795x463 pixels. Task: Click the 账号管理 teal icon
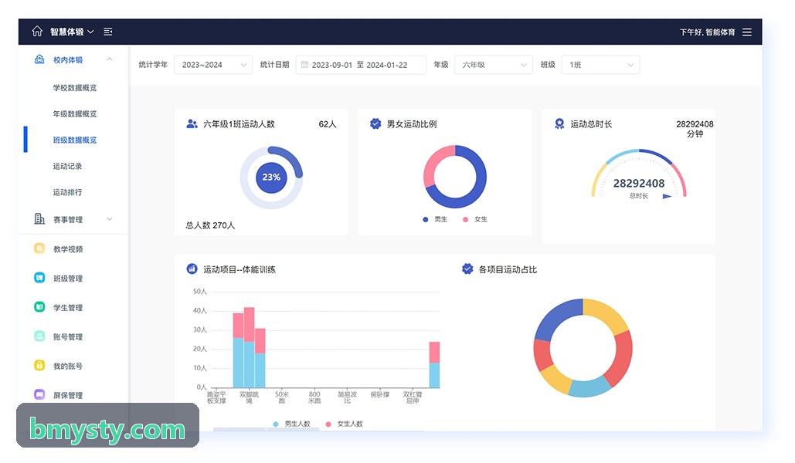pos(39,336)
